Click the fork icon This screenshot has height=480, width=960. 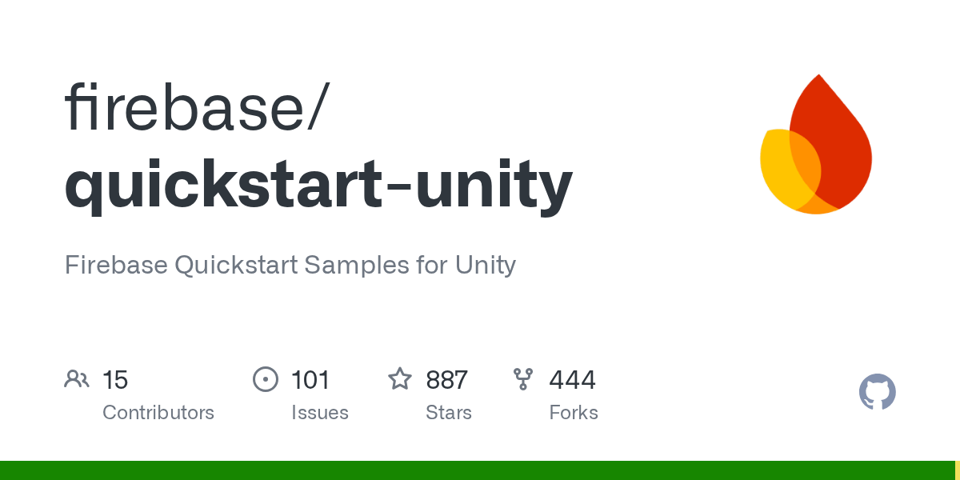point(523,379)
